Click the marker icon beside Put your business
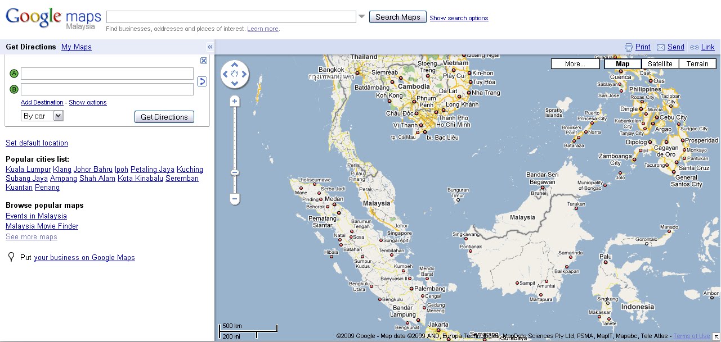The image size is (721, 342). pyautogui.click(x=11, y=257)
